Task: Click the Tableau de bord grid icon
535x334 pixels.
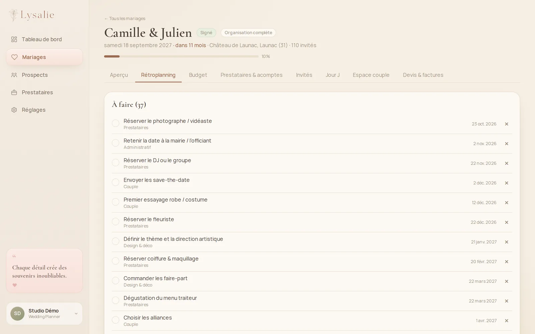Action: (14, 39)
